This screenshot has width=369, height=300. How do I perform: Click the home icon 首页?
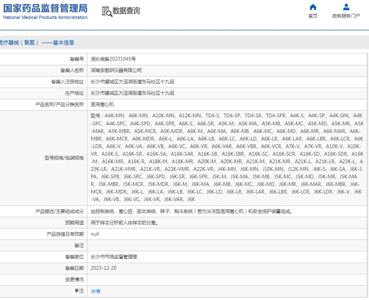[313, 7]
